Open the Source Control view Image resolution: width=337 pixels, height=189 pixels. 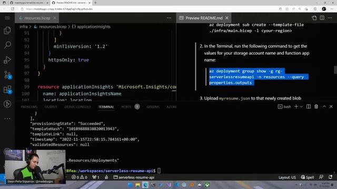coord(7,75)
